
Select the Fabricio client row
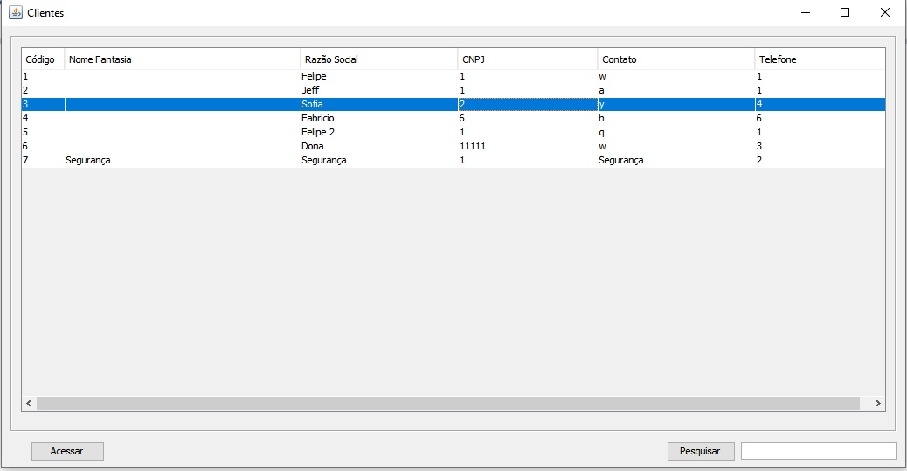(453, 118)
